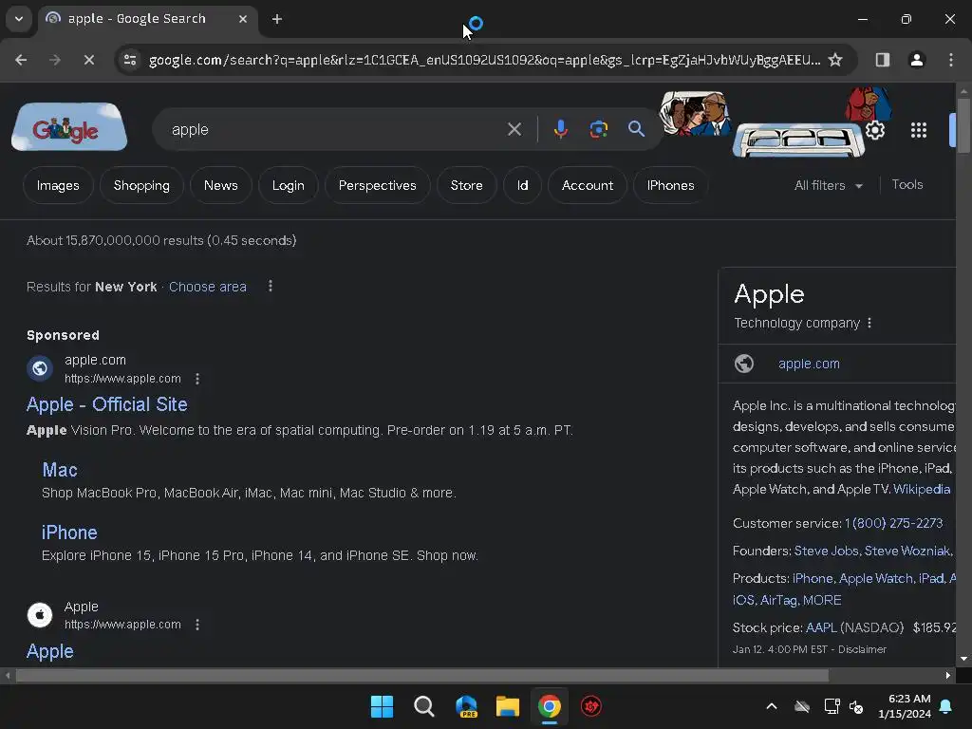Start voice search with microphone

[560, 129]
